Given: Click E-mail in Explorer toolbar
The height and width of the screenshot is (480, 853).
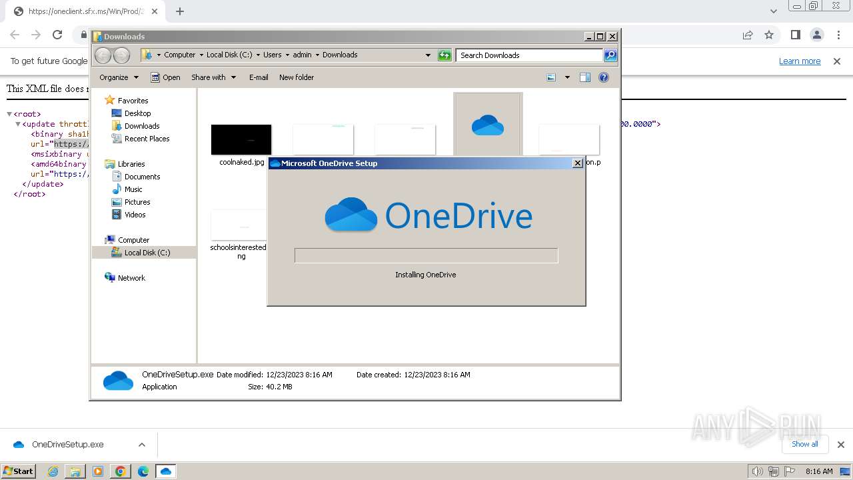Looking at the screenshot, I should click(259, 77).
